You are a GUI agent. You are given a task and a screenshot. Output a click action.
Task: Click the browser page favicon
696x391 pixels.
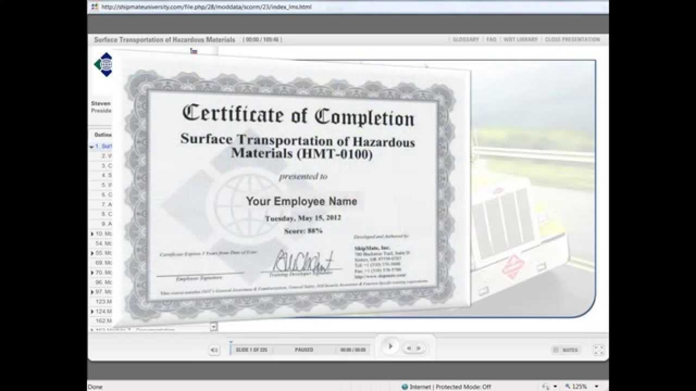coord(95,7)
